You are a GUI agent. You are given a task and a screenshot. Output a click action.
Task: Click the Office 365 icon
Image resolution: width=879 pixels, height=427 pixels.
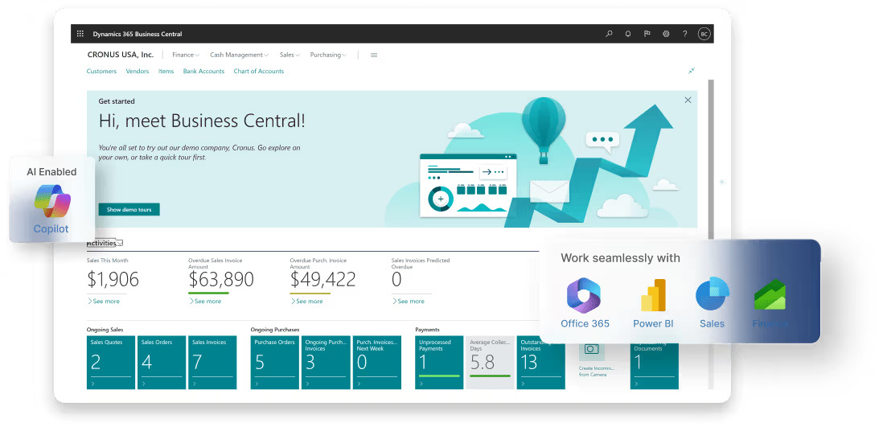click(x=585, y=295)
